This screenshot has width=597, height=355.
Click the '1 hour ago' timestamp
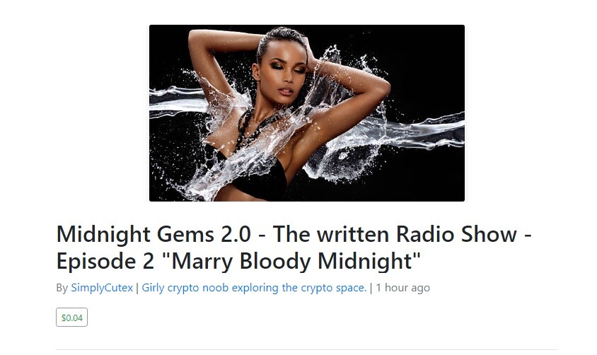pyautogui.click(x=402, y=288)
